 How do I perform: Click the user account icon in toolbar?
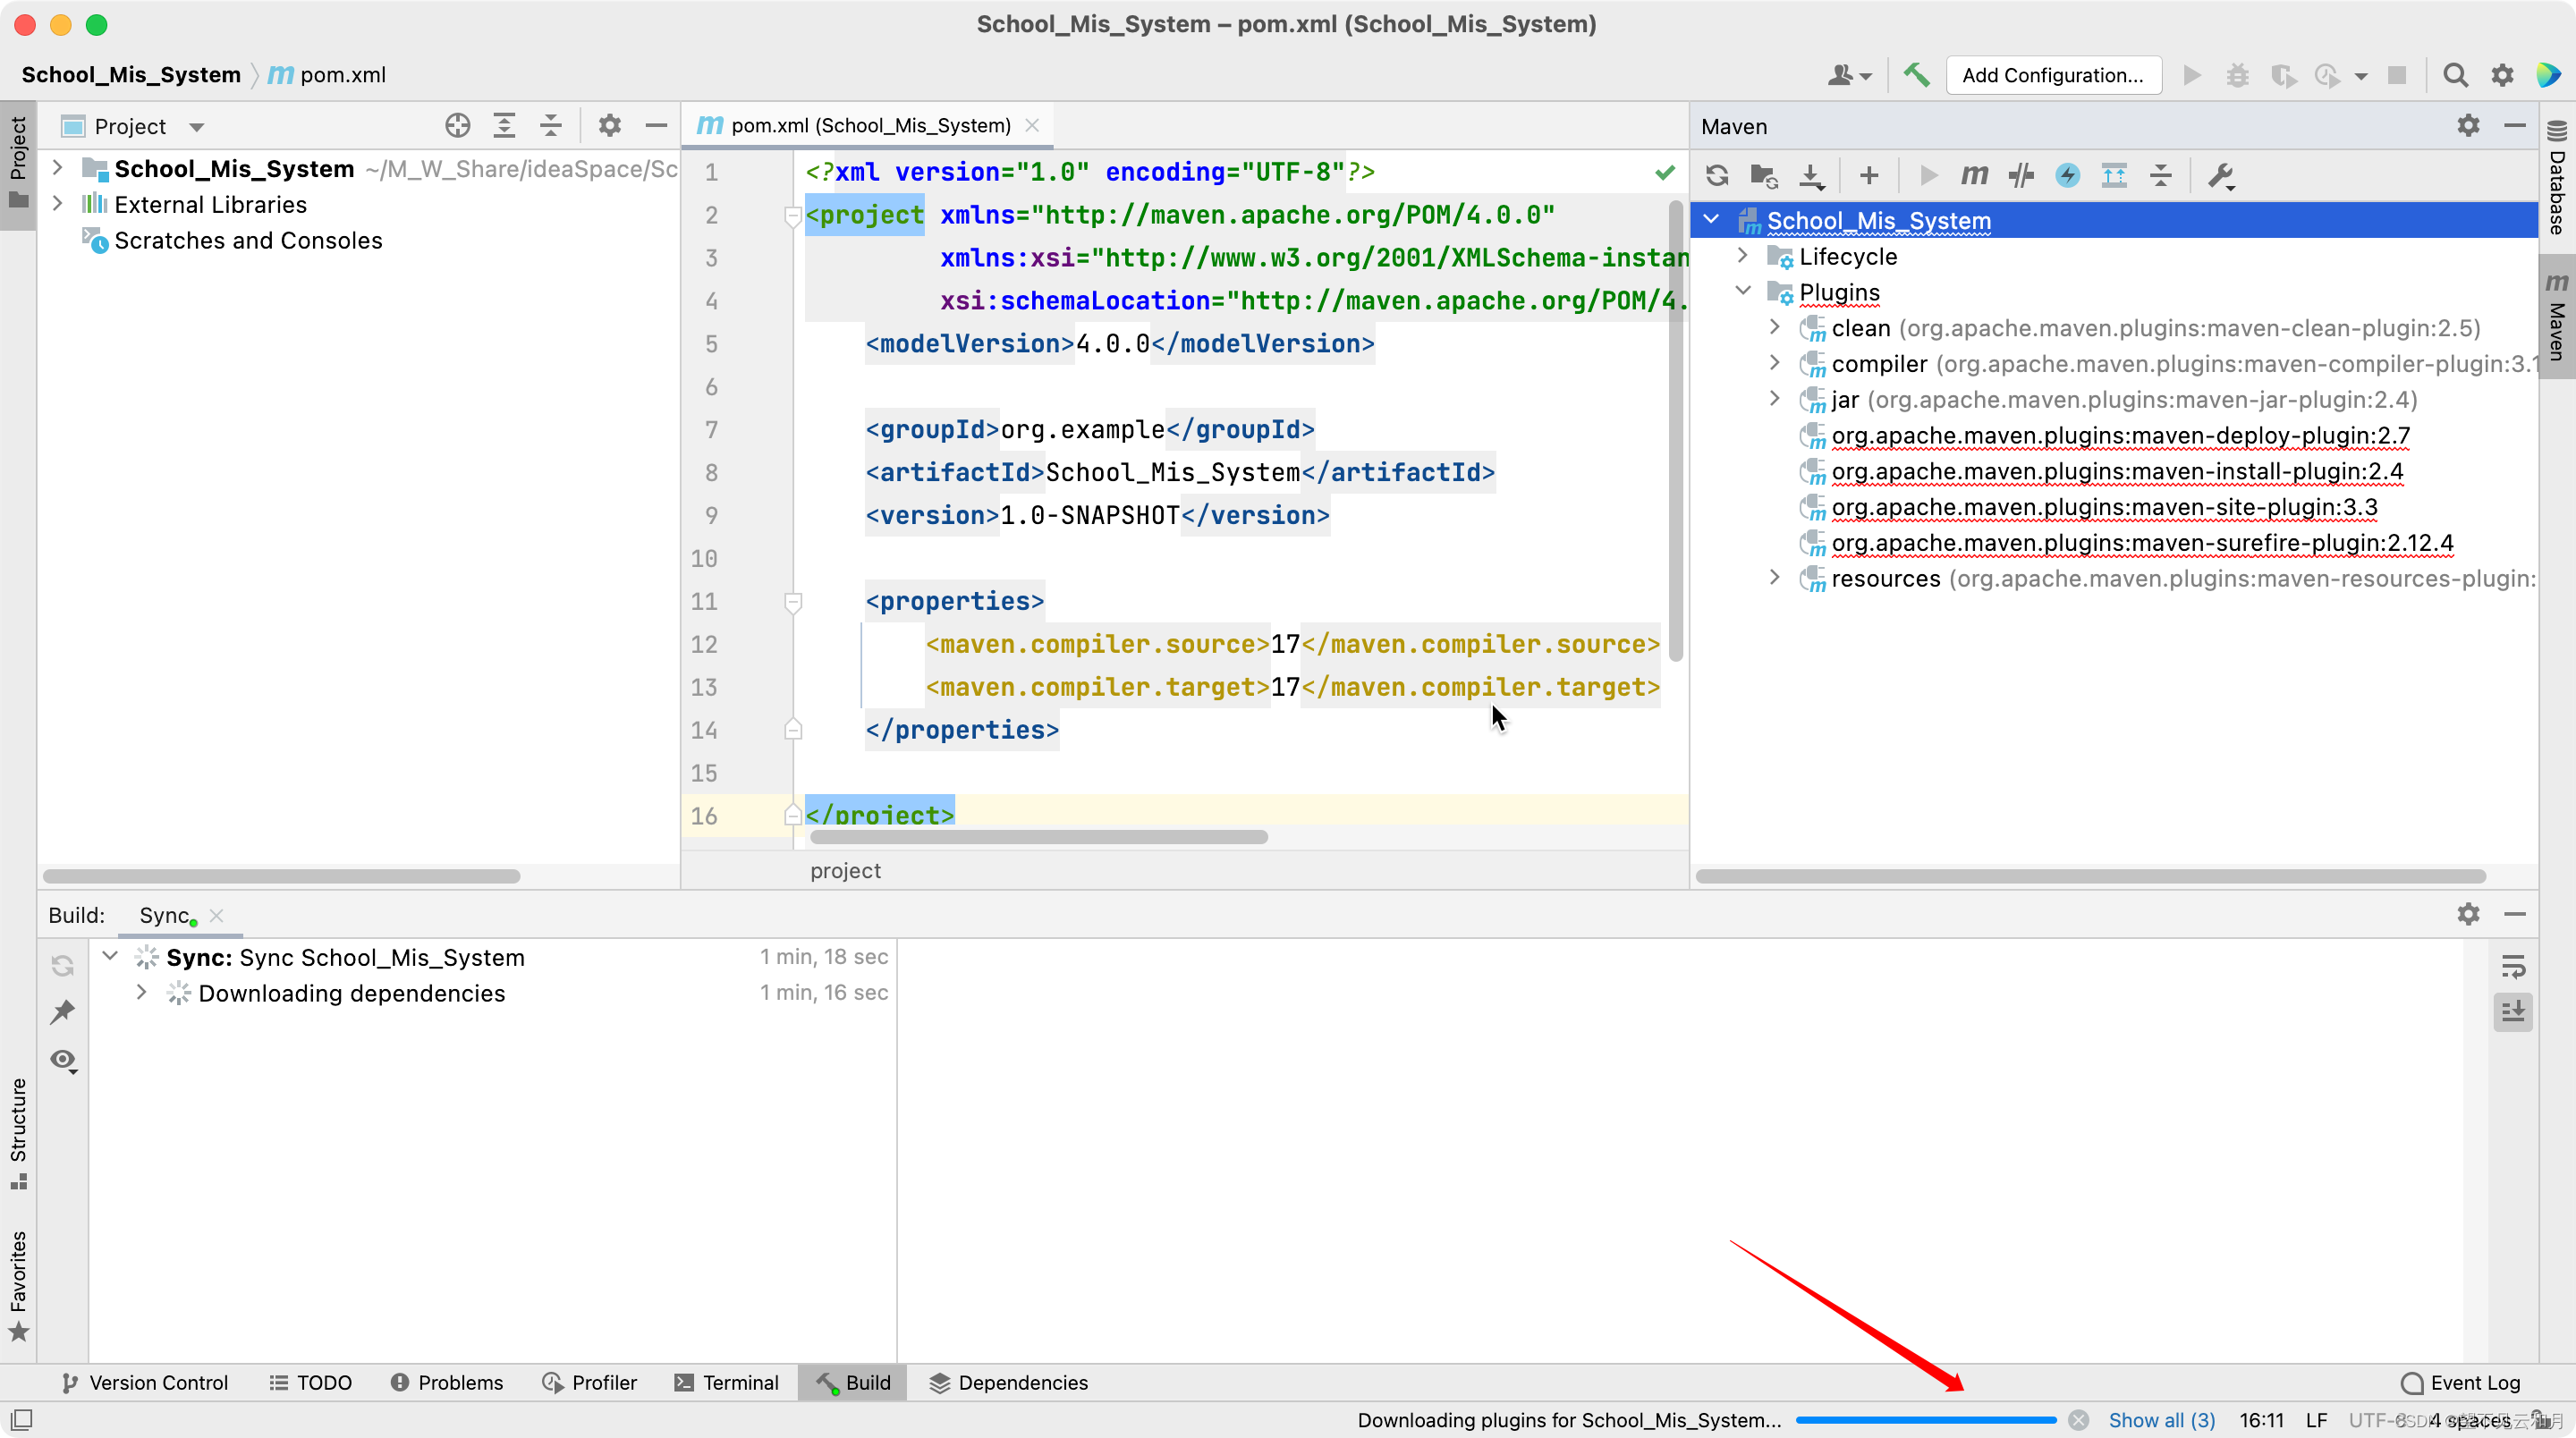point(1849,75)
